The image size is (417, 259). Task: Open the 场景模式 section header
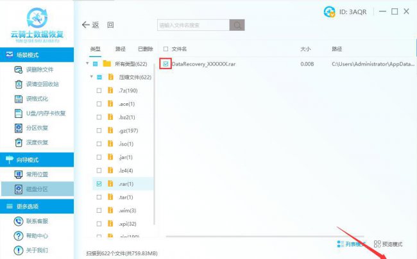(37, 54)
